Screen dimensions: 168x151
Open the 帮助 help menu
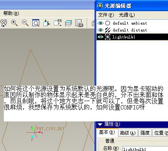[x=11, y=13]
